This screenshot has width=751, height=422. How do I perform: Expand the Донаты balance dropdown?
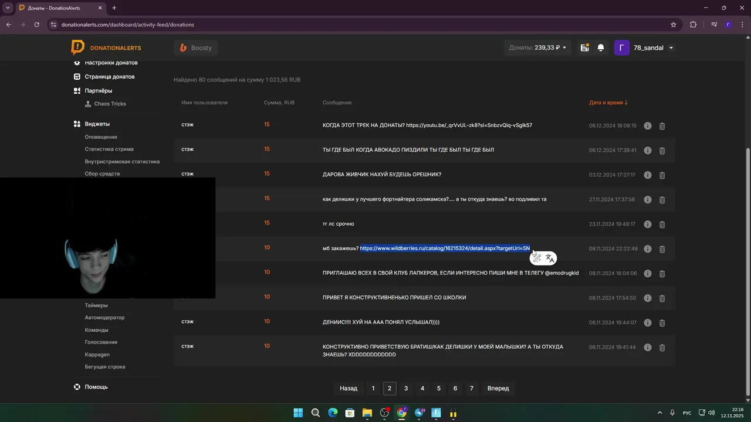point(538,47)
